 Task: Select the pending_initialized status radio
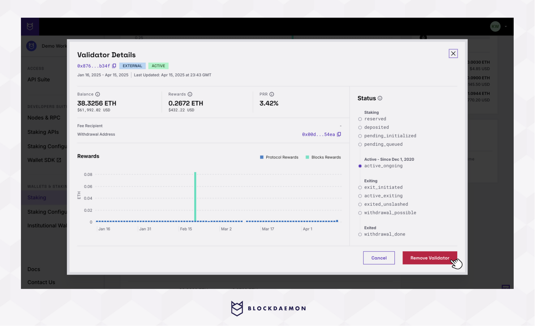coord(360,136)
